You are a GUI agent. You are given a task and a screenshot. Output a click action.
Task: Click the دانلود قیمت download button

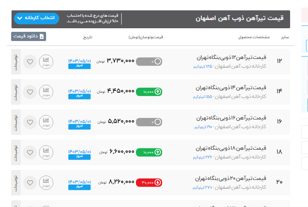pos(29,36)
